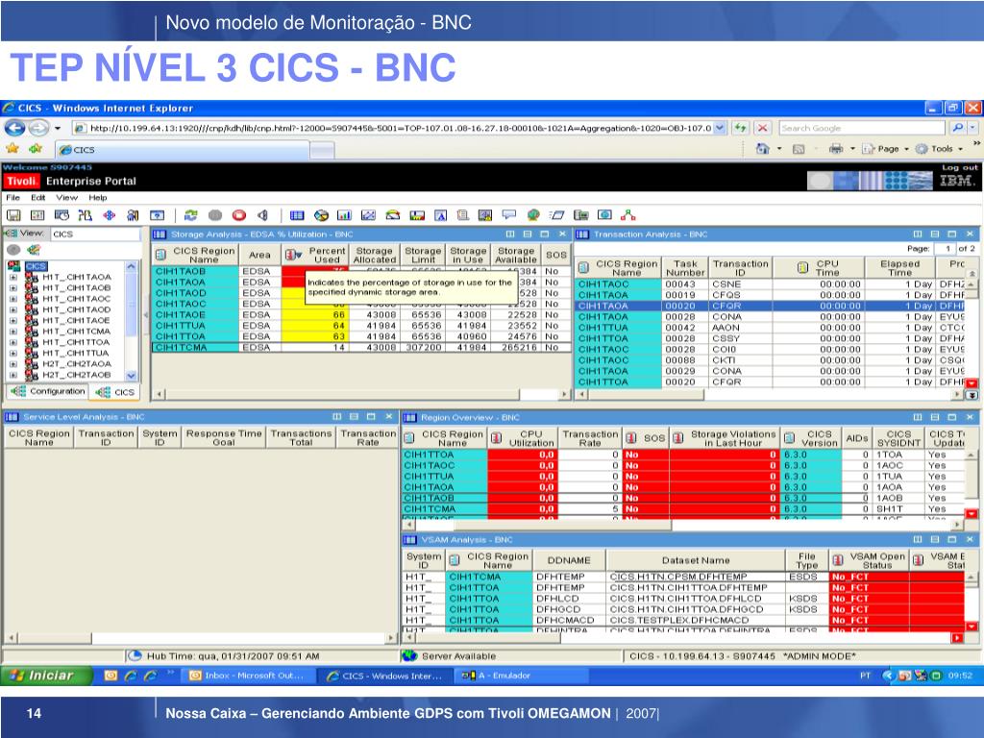Click Storage Analysis horizontal scrollbar
This screenshot has height=738, width=984.
(x=361, y=394)
